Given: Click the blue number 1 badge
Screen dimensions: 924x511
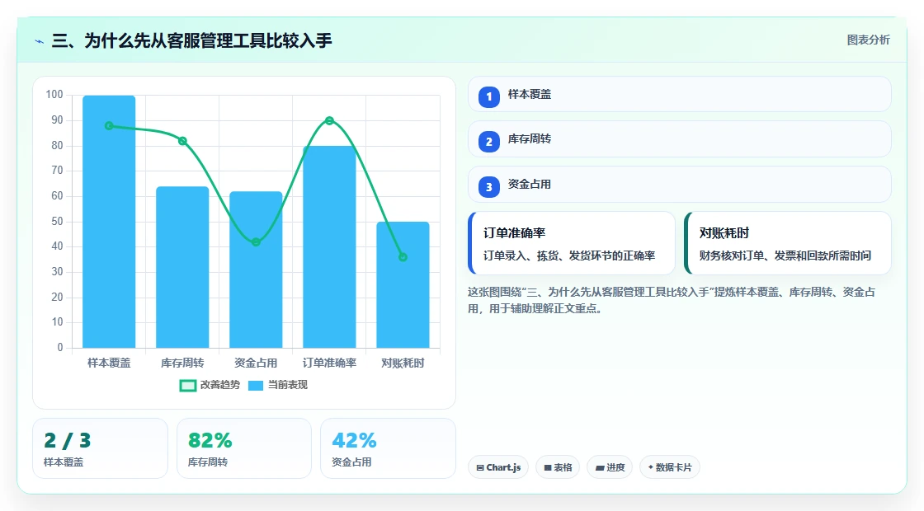Looking at the screenshot, I should click(488, 96).
